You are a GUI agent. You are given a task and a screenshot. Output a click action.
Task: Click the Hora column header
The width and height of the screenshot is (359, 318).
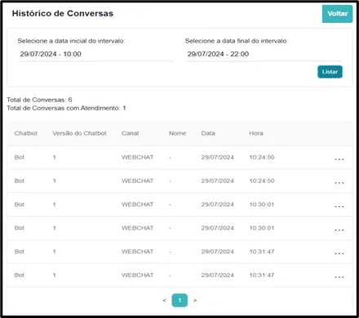(256, 133)
